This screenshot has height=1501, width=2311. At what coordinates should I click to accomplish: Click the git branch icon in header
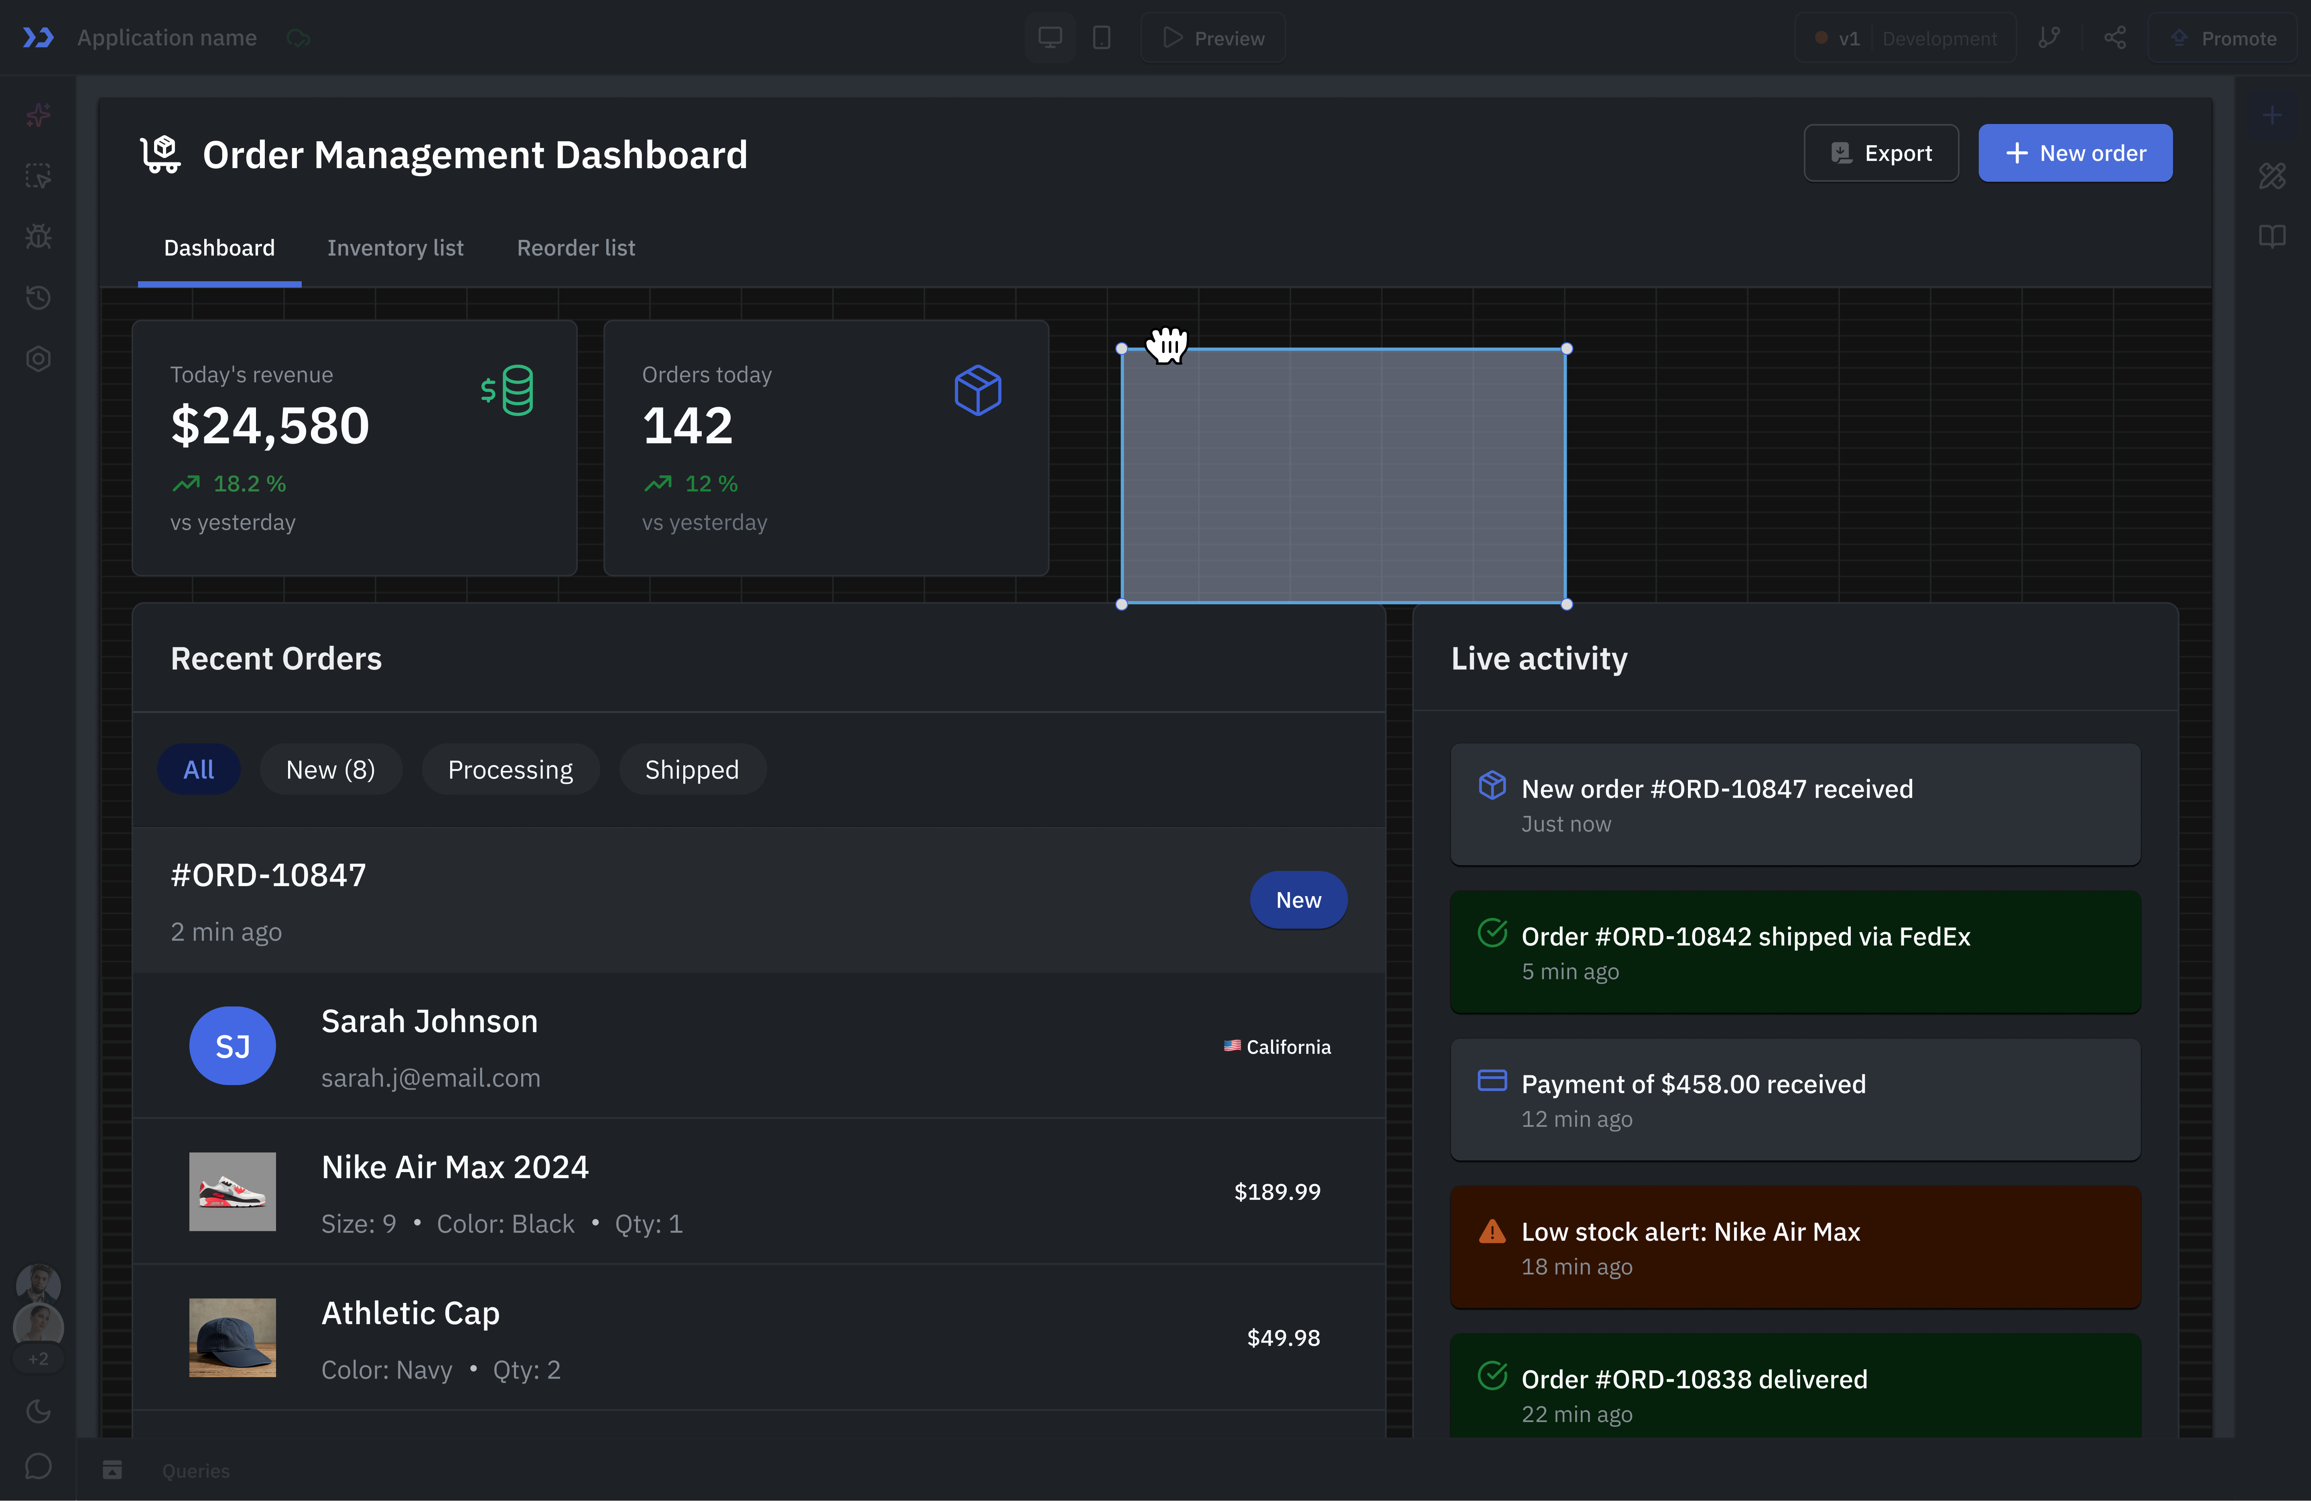coord(2049,38)
